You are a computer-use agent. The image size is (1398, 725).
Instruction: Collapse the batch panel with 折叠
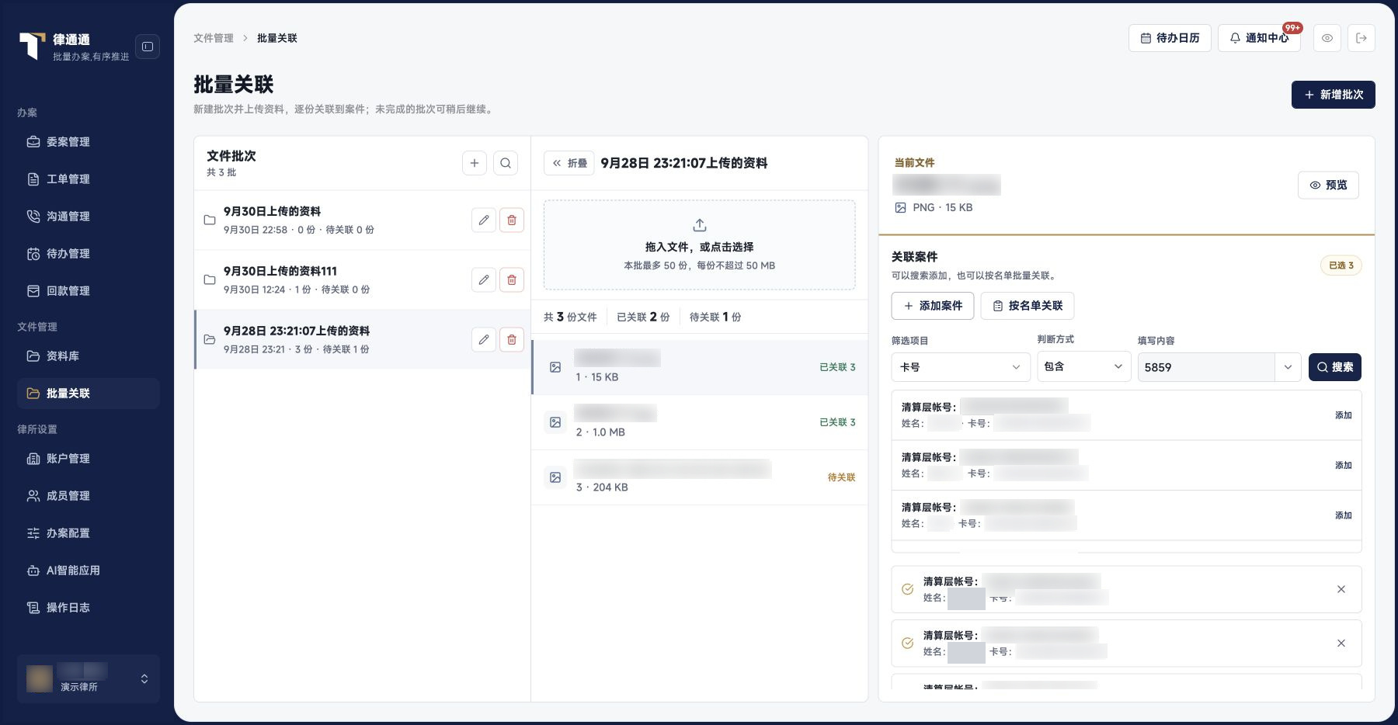pyautogui.click(x=569, y=163)
